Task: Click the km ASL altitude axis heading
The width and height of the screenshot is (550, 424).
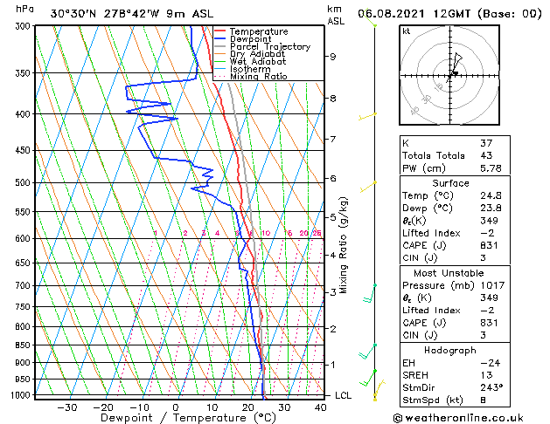Action: (336, 15)
